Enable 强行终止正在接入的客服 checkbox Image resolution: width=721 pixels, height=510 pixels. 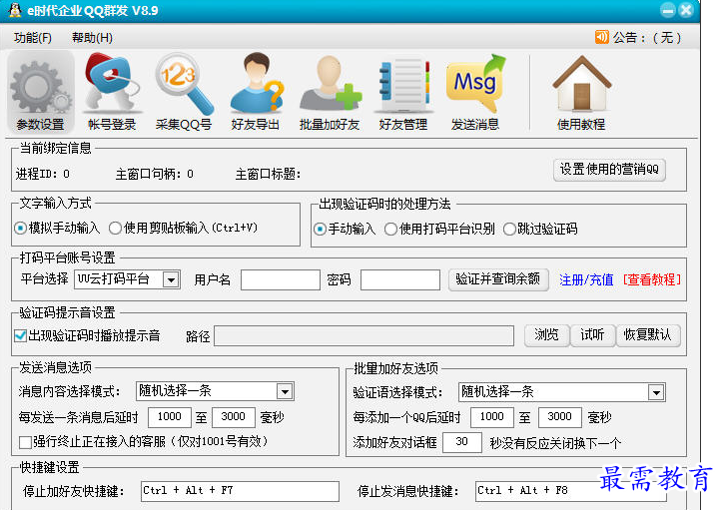pos(25,442)
